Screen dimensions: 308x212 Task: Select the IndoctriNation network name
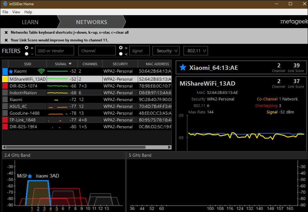23,93
